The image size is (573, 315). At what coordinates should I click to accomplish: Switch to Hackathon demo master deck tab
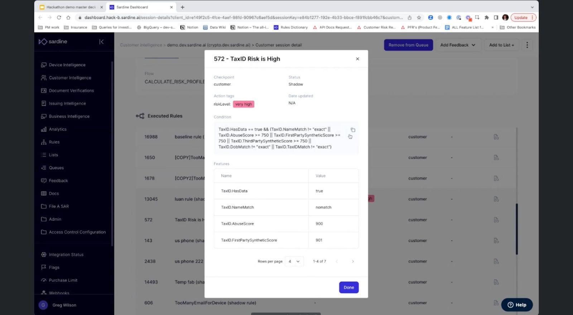pos(71,7)
